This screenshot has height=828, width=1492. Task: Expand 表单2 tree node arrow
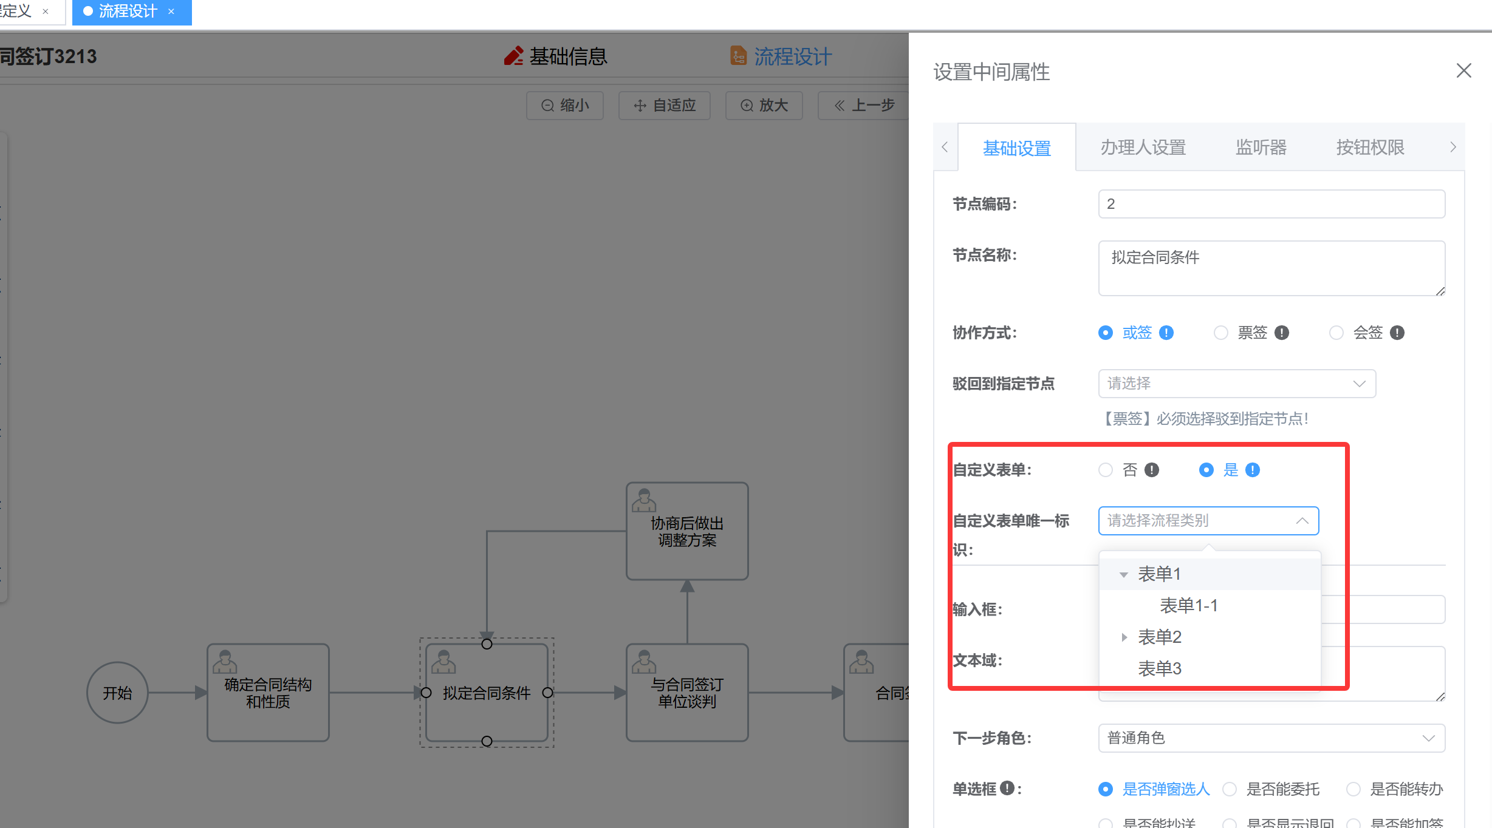(x=1124, y=637)
